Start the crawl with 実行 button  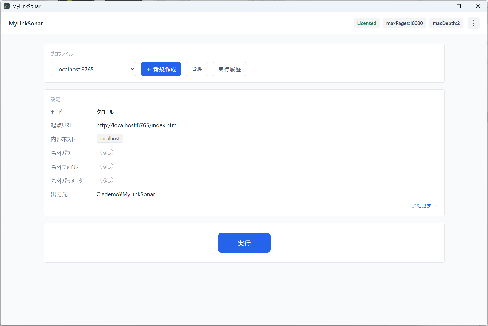[x=244, y=243]
